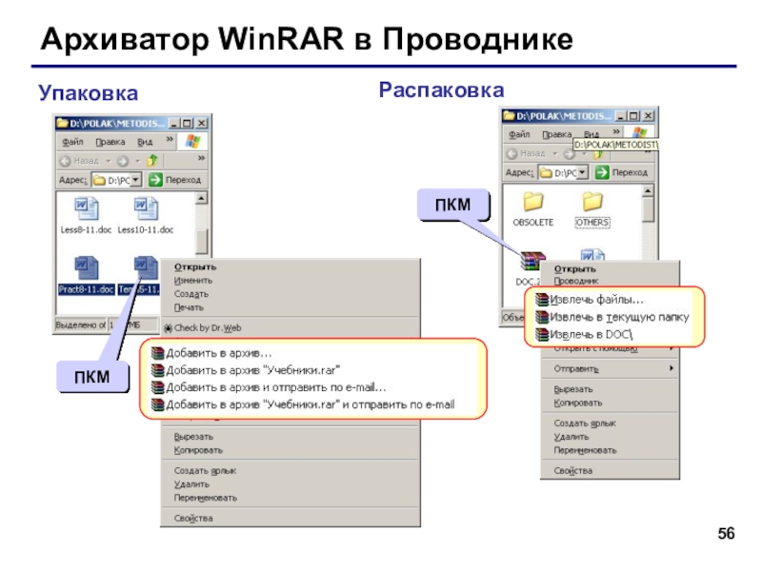The width and height of the screenshot is (762, 571).
Task: Choose WinRAR 'Извлечь в DOC\' entry
Action: coord(584,334)
